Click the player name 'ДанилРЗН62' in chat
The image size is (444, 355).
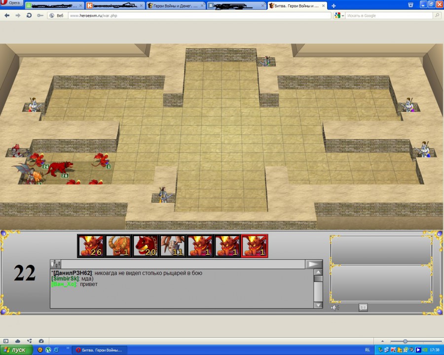73,273
